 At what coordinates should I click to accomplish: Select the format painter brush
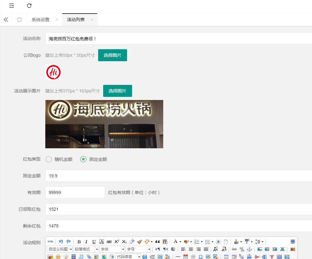(x=139, y=242)
